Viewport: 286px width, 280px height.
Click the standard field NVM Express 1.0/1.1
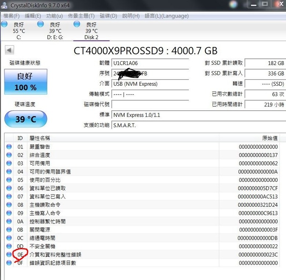pyautogui.click(x=199, y=115)
